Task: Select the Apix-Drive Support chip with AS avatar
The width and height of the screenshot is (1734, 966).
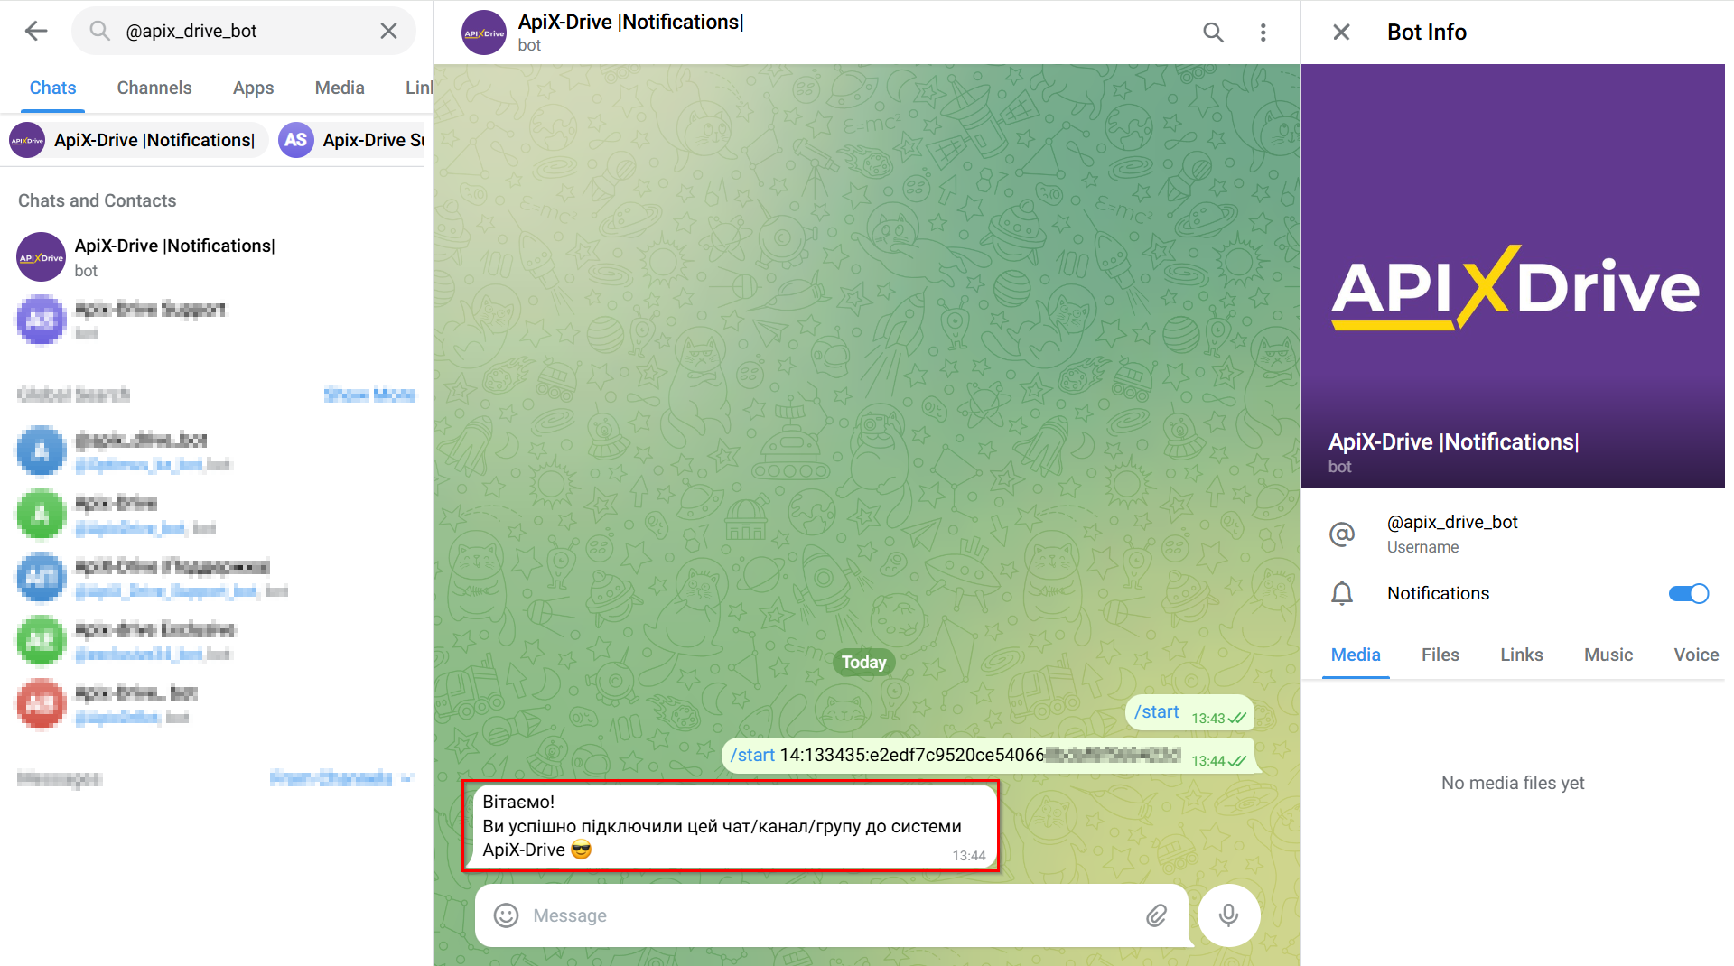Action: pyautogui.click(x=352, y=140)
